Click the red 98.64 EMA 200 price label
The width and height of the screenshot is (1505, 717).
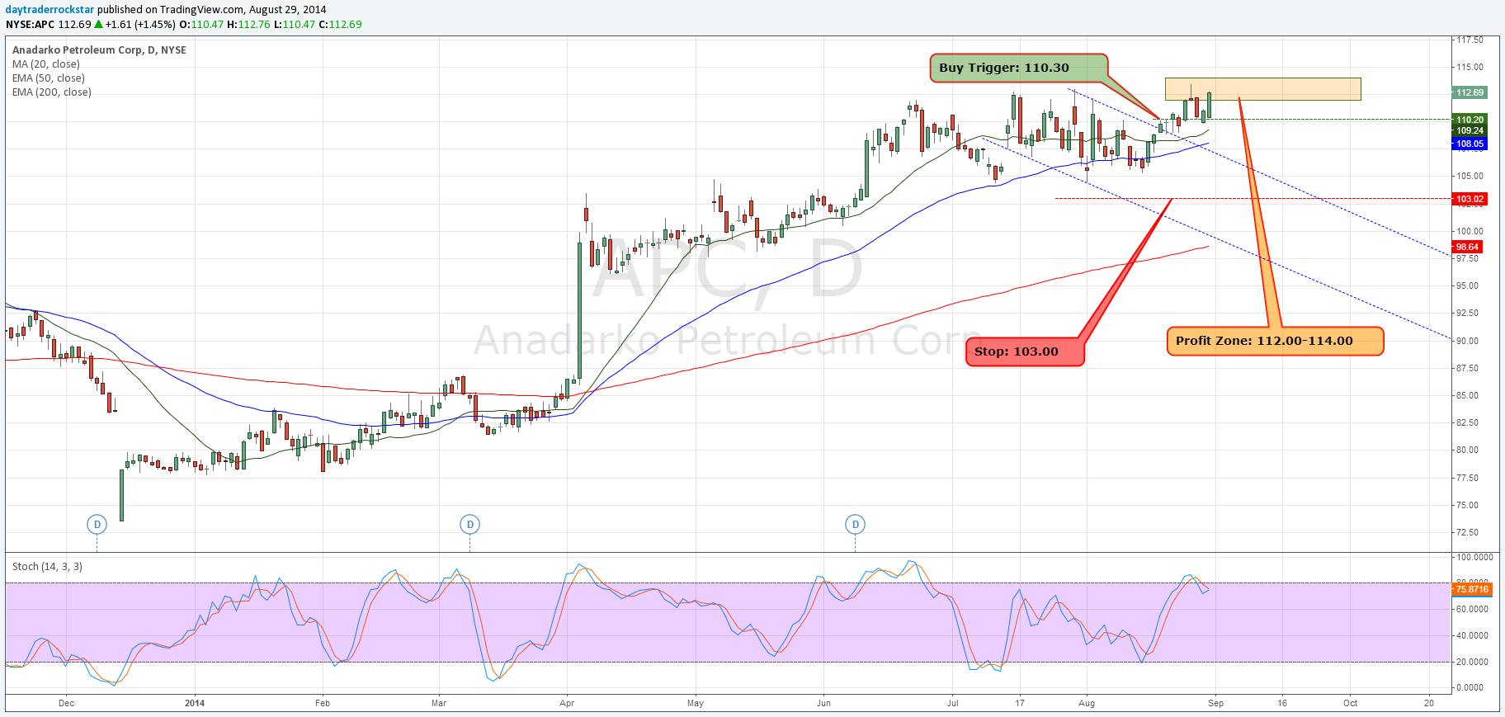pos(1467,247)
